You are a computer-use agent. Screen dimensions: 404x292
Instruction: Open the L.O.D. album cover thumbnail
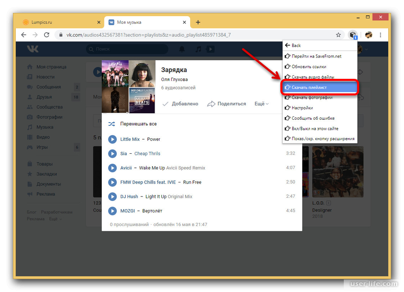coord(338,172)
